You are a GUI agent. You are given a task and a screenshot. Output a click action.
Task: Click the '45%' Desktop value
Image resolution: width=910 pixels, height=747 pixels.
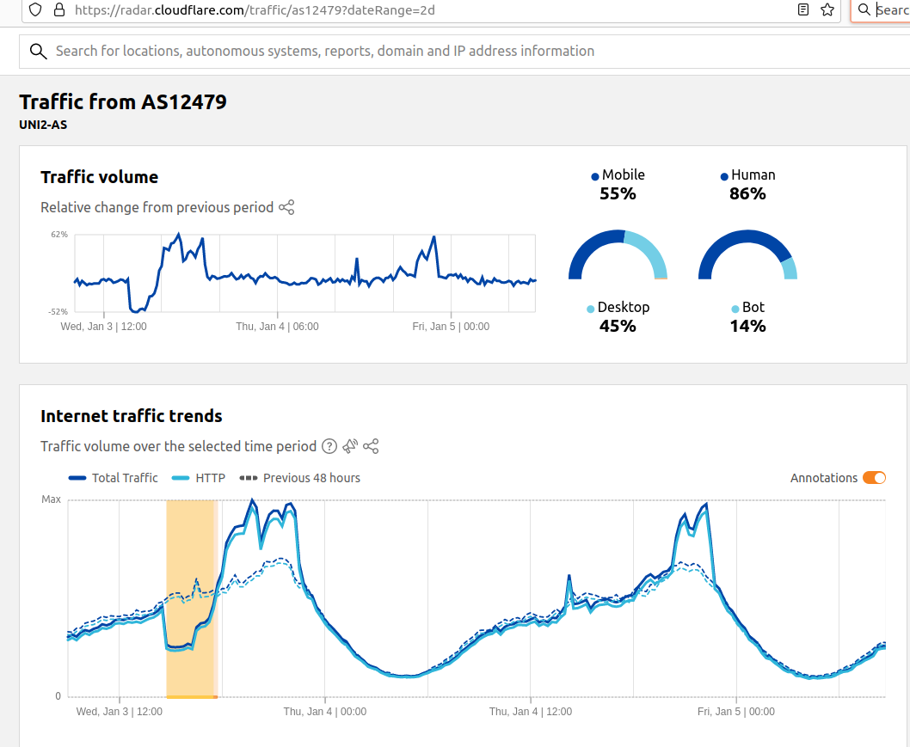(x=618, y=326)
